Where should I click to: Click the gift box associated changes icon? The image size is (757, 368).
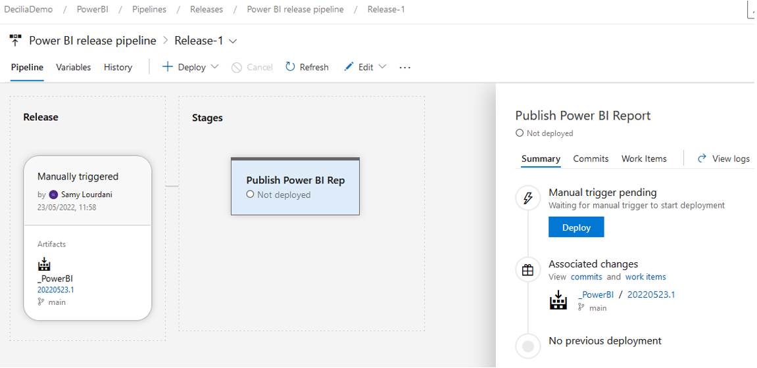pyautogui.click(x=527, y=270)
